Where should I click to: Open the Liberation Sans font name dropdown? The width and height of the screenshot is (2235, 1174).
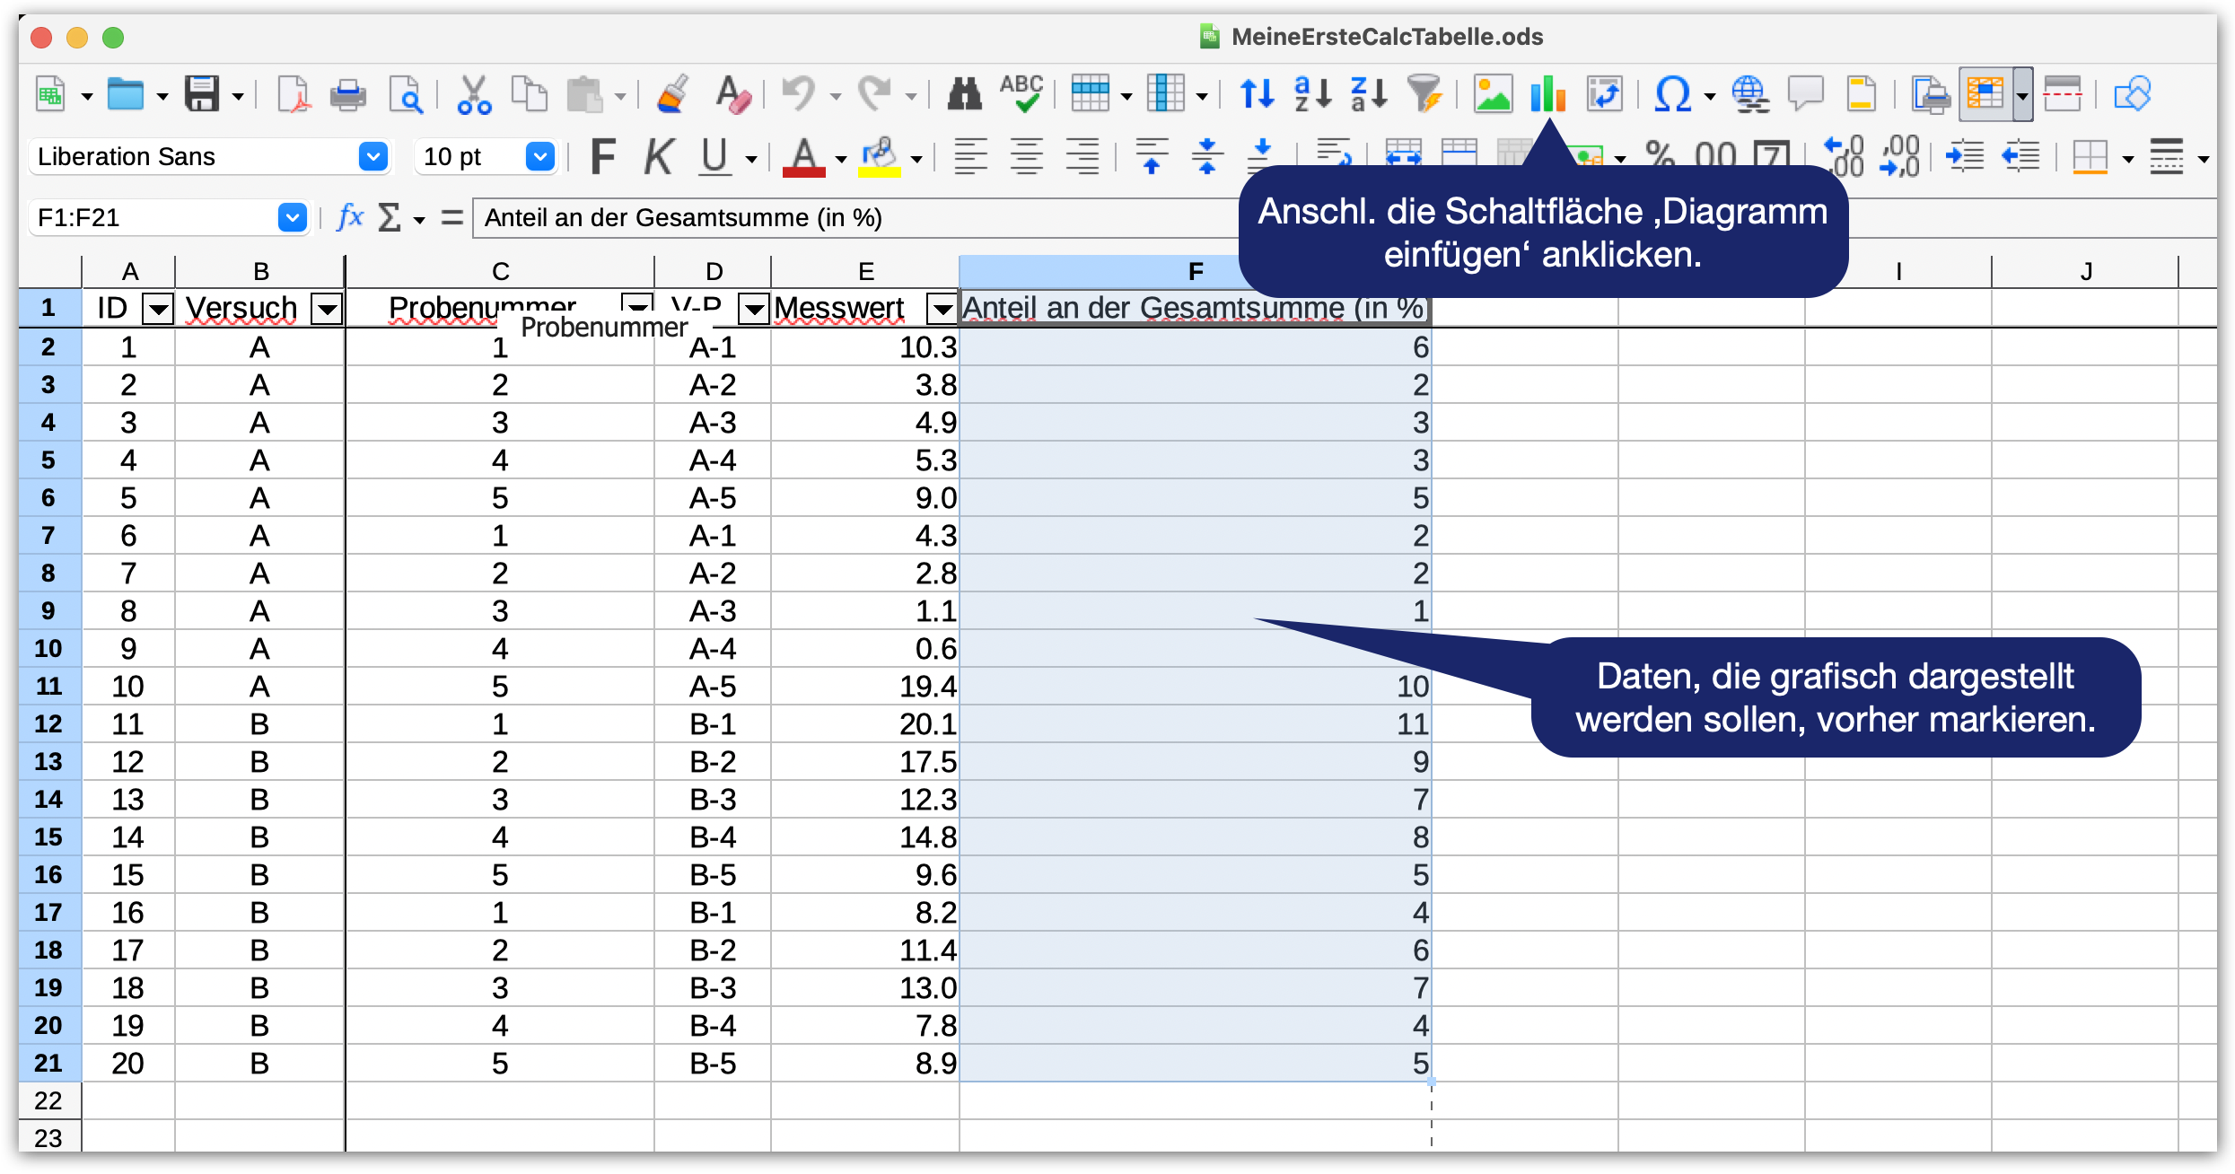tap(372, 156)
